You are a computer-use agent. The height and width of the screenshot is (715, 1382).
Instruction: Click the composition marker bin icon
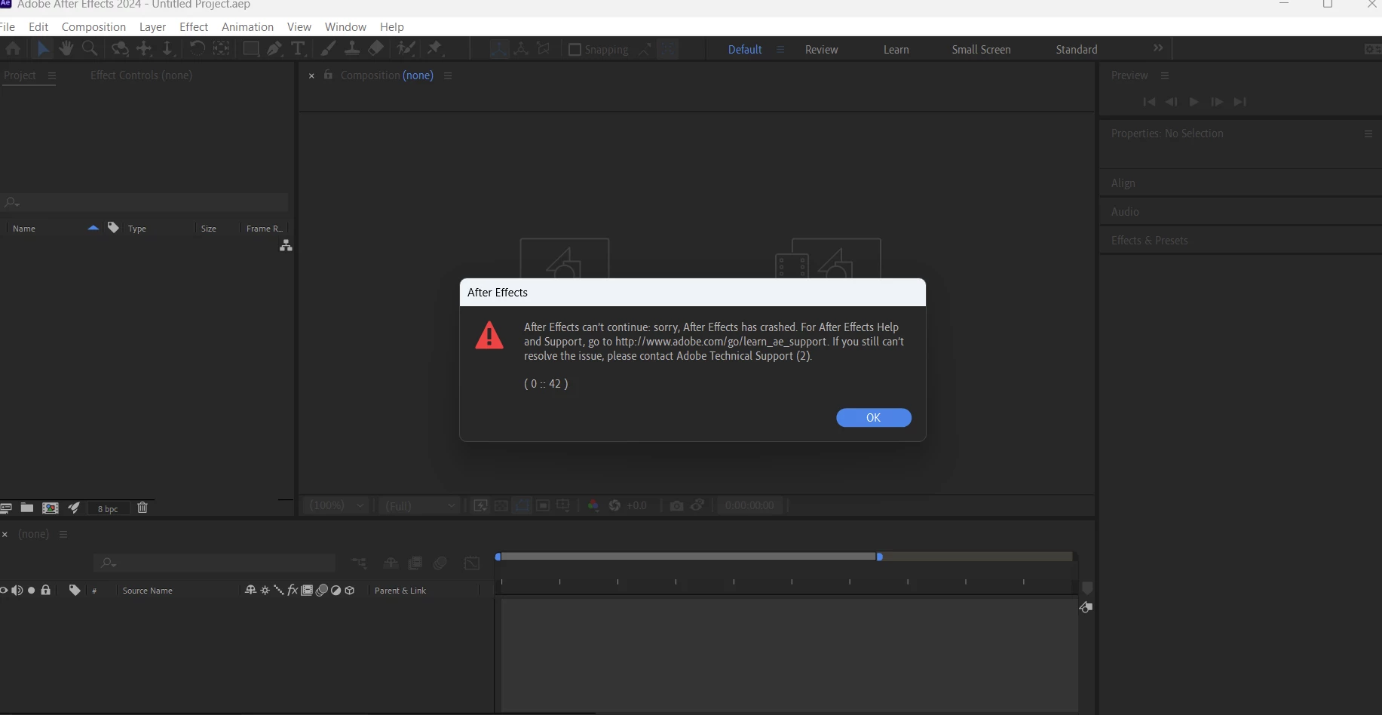click(1086, 588)
